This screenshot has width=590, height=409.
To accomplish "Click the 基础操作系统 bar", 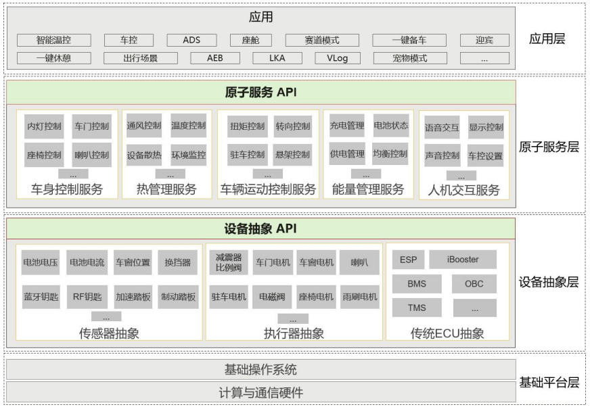I will 263,370.
